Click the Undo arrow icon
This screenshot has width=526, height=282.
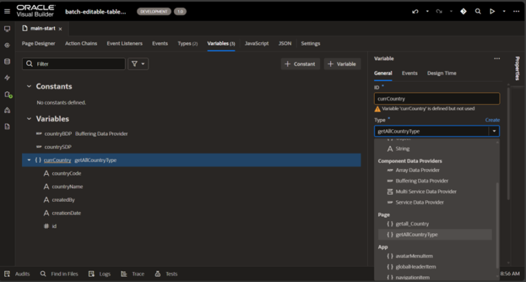pyautogui.click(x=415, y=12)
